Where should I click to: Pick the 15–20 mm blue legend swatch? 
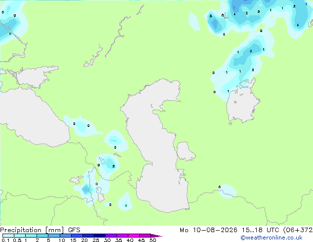[77, 236]
